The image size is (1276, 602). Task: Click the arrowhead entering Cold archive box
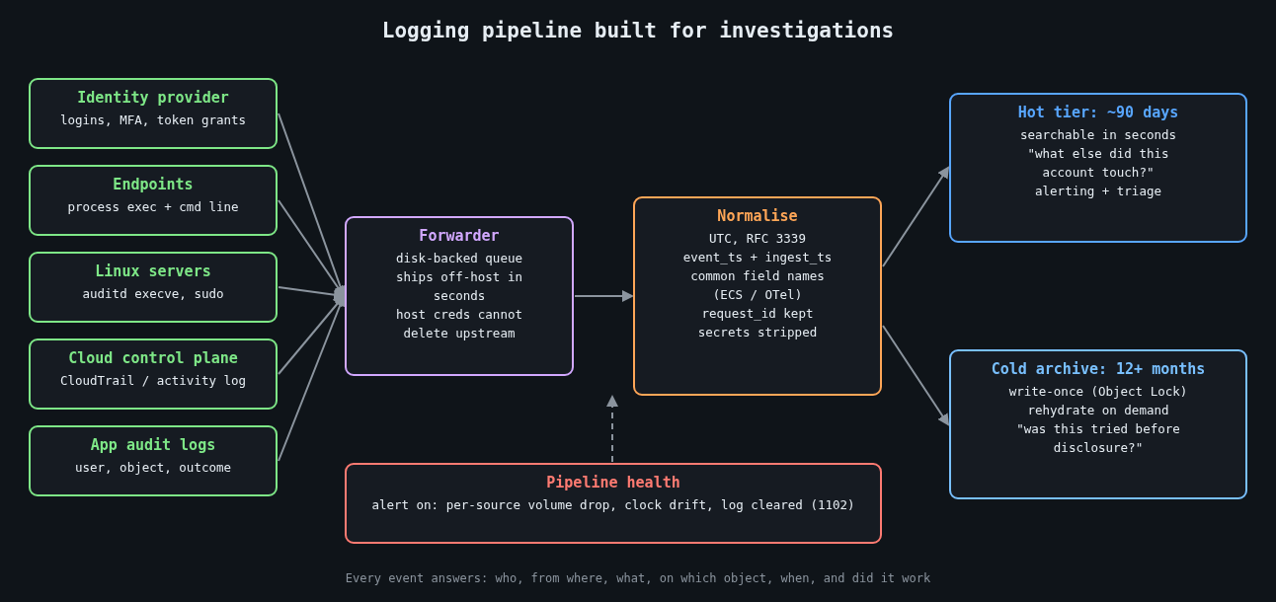pos(944,419)
